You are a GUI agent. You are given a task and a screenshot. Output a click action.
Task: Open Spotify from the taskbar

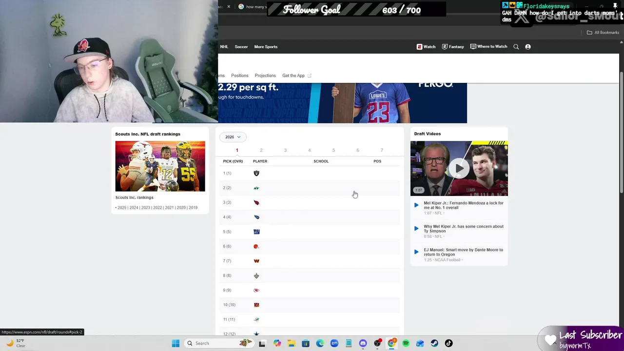point(406,343)
